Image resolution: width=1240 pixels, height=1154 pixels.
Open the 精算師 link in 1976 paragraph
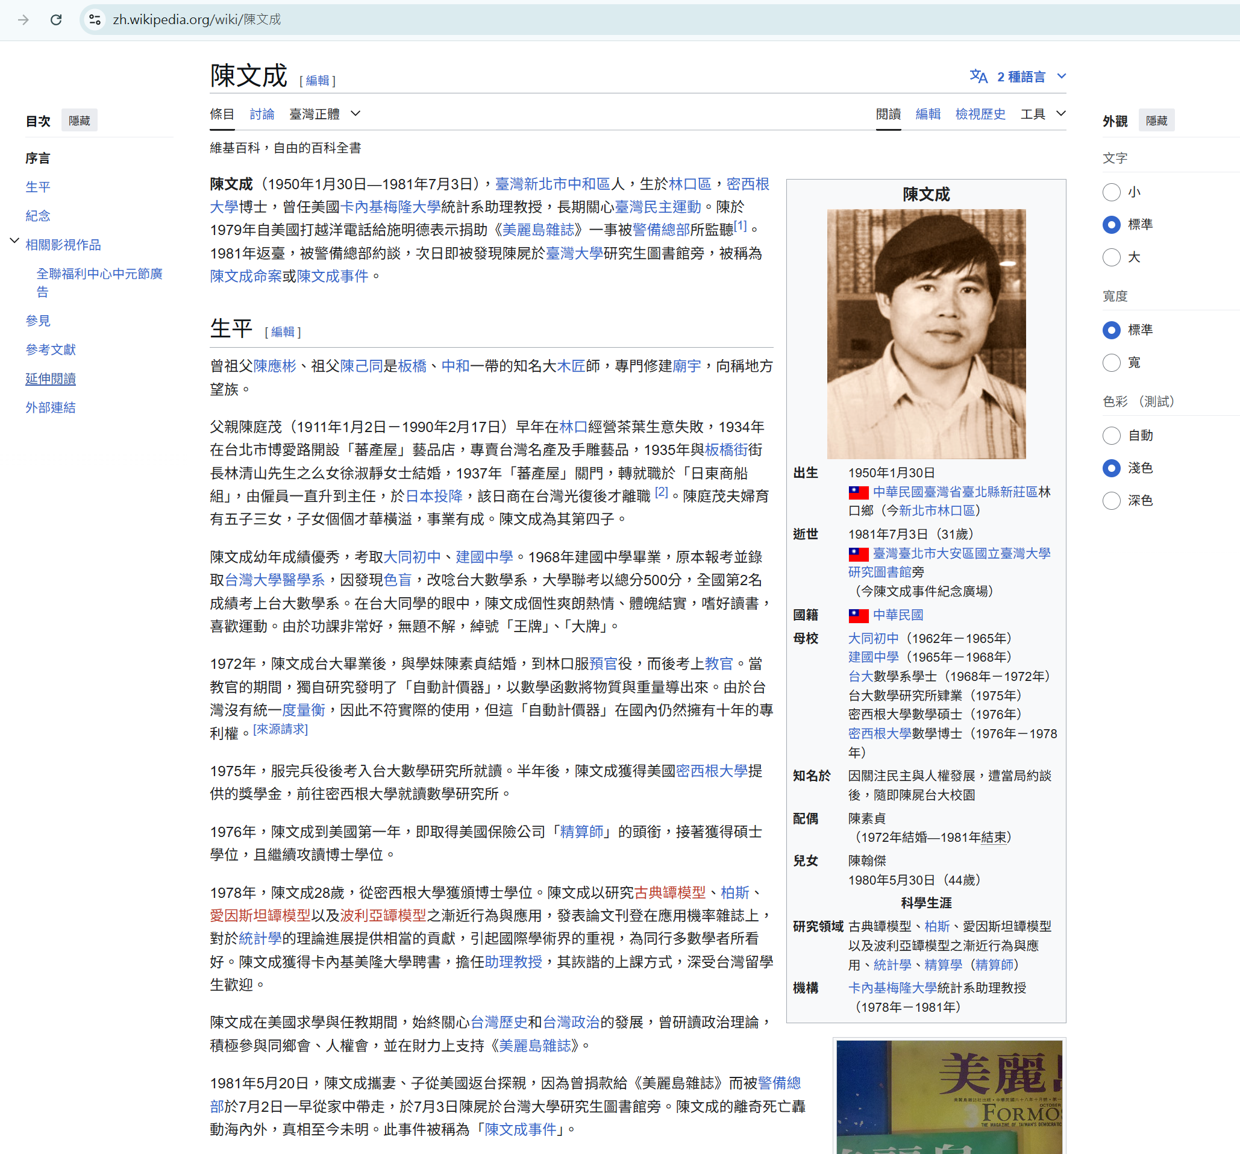click(582, 832)
